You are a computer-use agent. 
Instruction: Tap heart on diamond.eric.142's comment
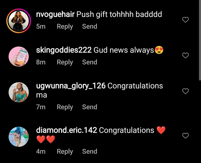[185, 136]
